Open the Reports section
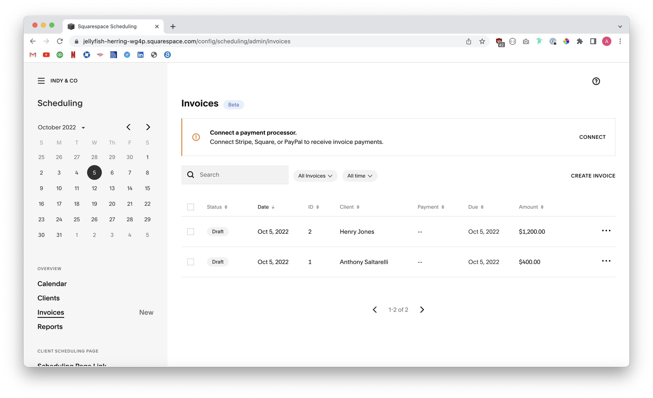This screenshot has width=653, height=398. click(50, 326)
